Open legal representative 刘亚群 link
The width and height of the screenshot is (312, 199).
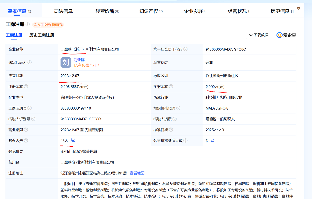pyautogui.click(x=79, y=60)
